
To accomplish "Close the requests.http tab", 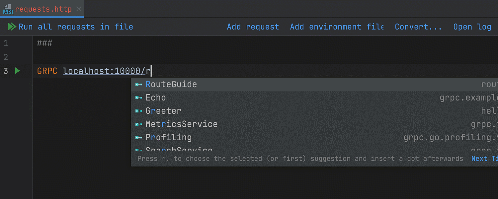I will coord(79,9).
